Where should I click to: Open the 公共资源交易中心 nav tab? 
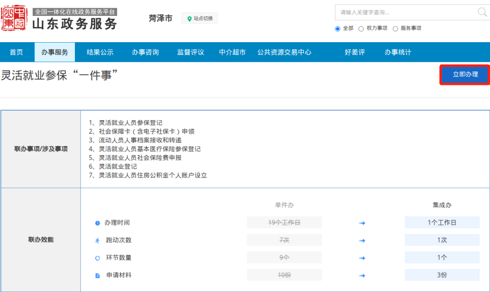(284, 52)
